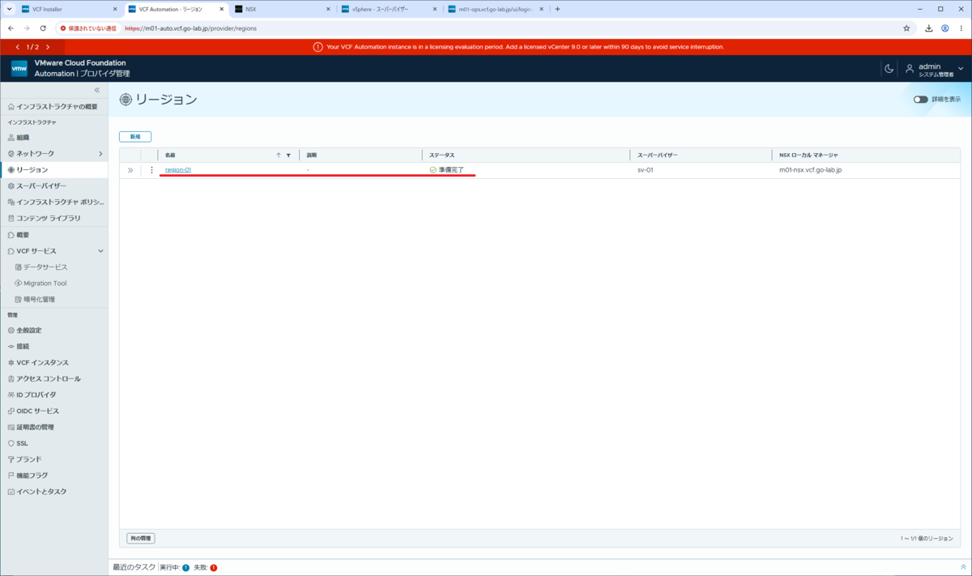Click the ステータス column header
This screenshot has width=972, height=576.
[x=442, y=155]
